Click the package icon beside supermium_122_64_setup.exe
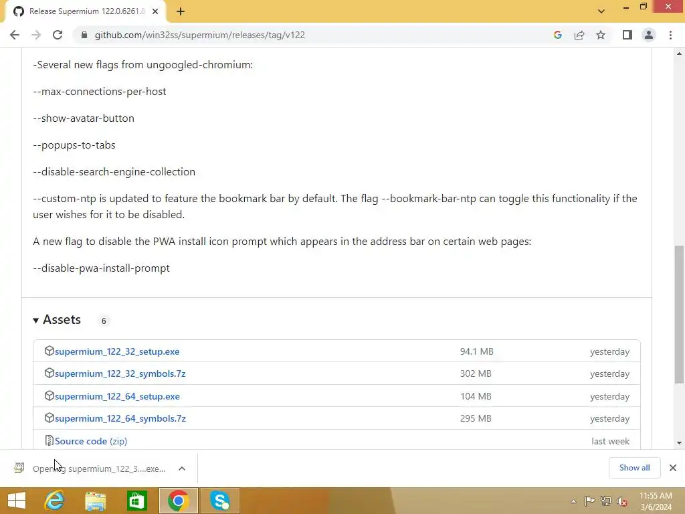Image resolution: width=685 pixels, height=514 pixels. pyautogui.click(x=49, y=396)
